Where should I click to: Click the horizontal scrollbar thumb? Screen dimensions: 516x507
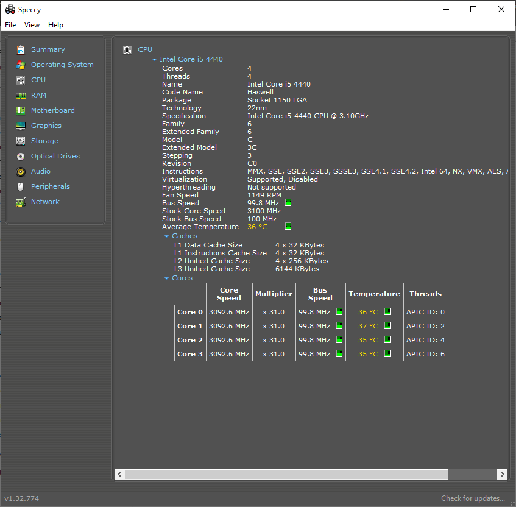(286, 475)
